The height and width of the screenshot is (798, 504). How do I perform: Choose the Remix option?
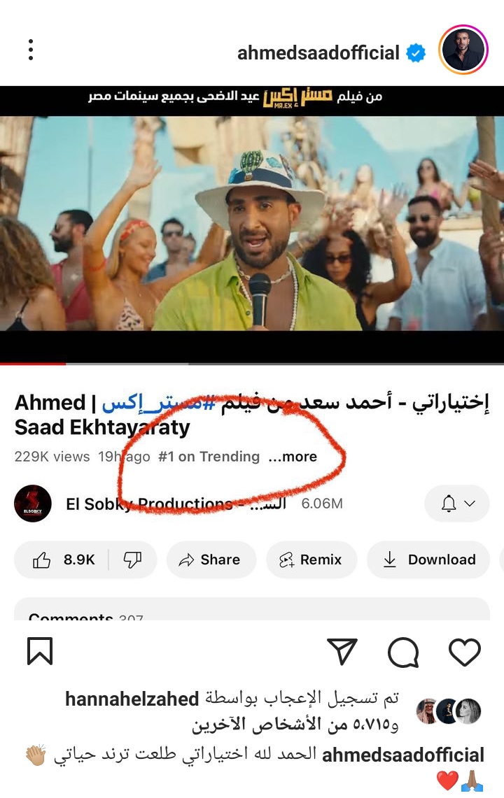pyautogui.click(x=311, y=560)
